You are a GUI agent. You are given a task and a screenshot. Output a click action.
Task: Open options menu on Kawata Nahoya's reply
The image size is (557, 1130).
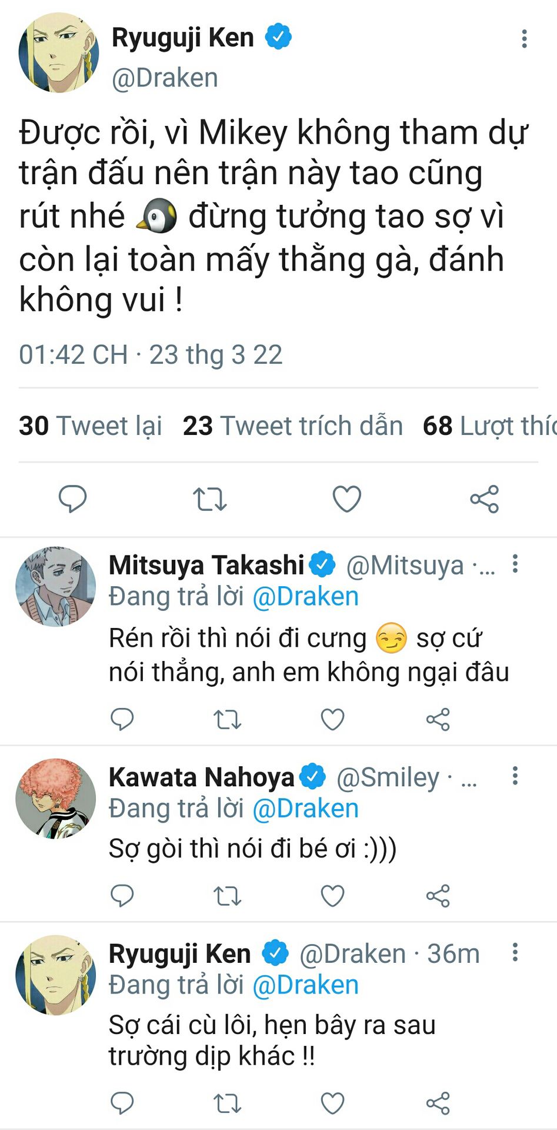(515, 776)
